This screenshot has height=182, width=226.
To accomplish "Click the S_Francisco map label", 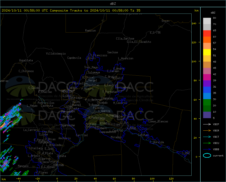I will coord(99,55).
